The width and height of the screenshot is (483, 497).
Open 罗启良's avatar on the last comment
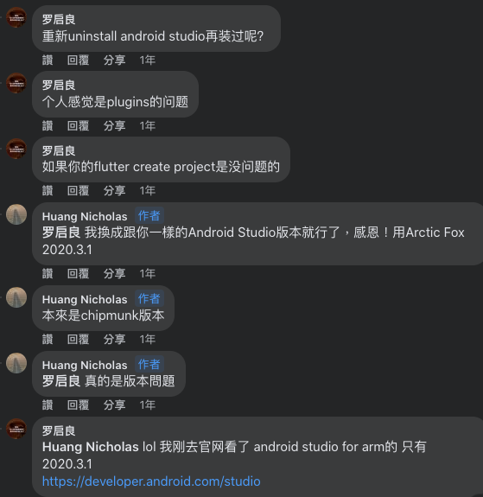coord(16,429)
